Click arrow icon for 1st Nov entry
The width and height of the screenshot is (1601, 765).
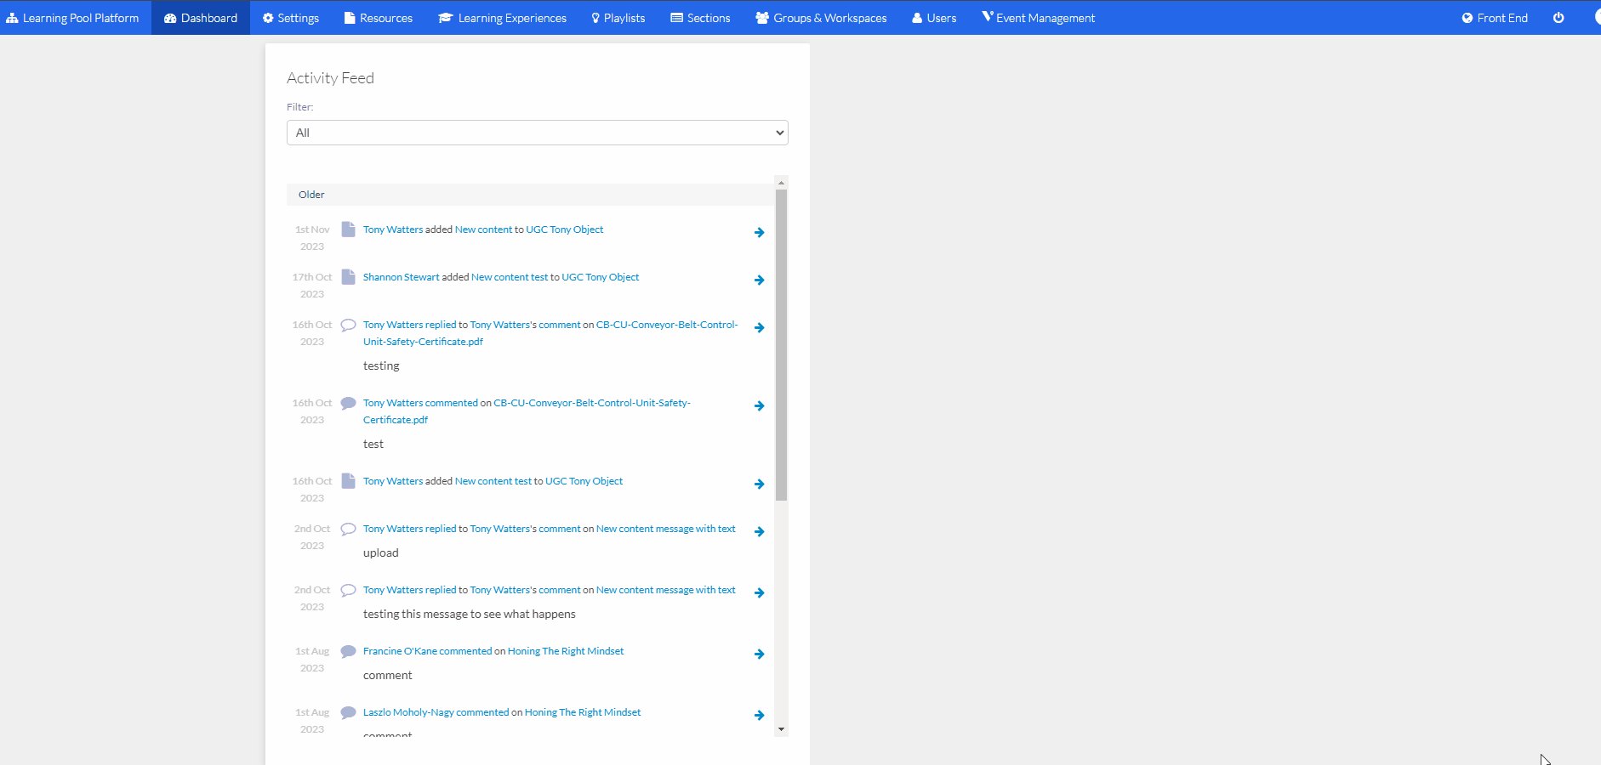pos(759,233)
